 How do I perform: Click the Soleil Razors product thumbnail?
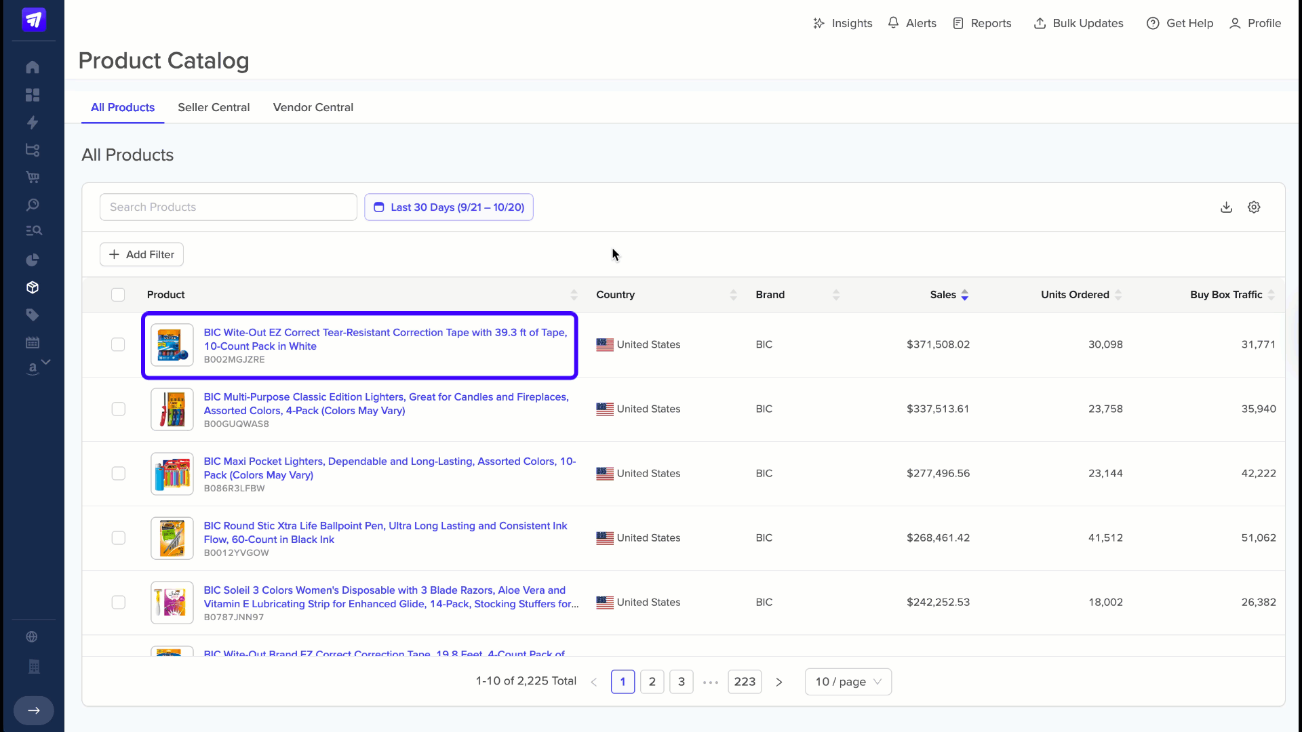click(172, 603)
